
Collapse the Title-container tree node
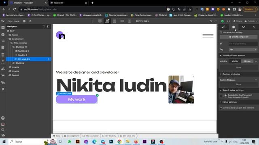tap(10, 43)
